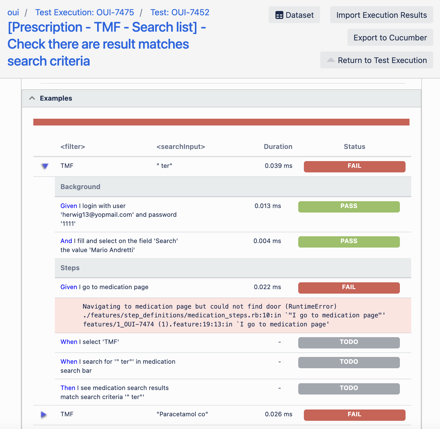Click the red progress bar under Examples
This screenshot has width=440, height=429.
(221, 122)
